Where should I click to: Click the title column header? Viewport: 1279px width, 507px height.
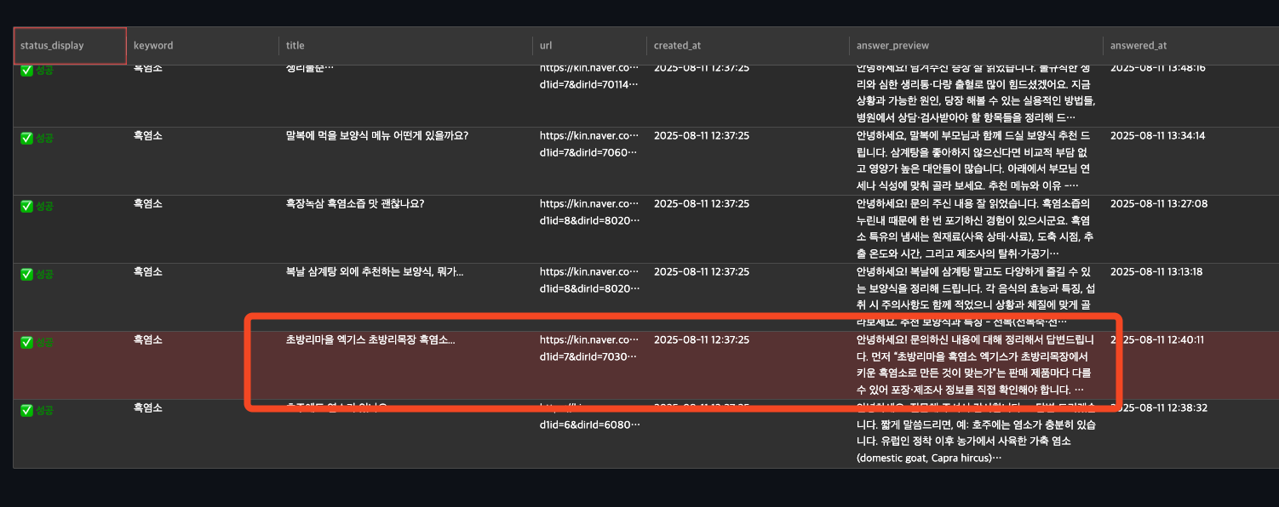click(x=295, y=45)
